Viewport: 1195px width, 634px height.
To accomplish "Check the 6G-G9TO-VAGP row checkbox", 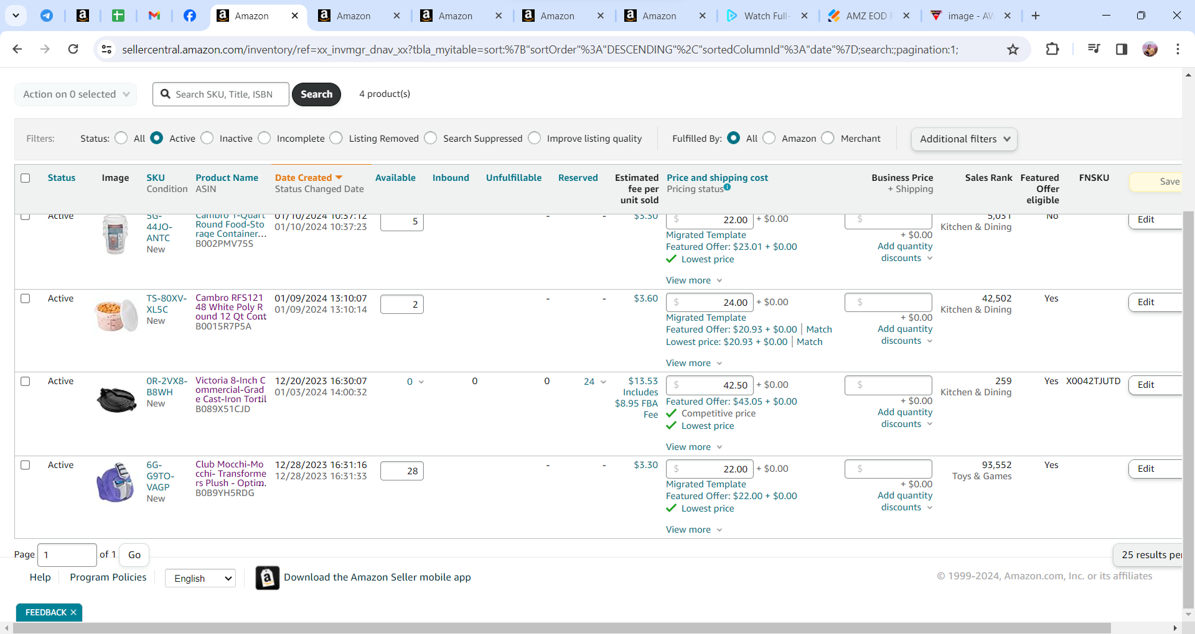I will point(26,465).
